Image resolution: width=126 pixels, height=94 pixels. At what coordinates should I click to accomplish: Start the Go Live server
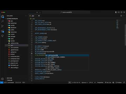(x=108, y=83)
